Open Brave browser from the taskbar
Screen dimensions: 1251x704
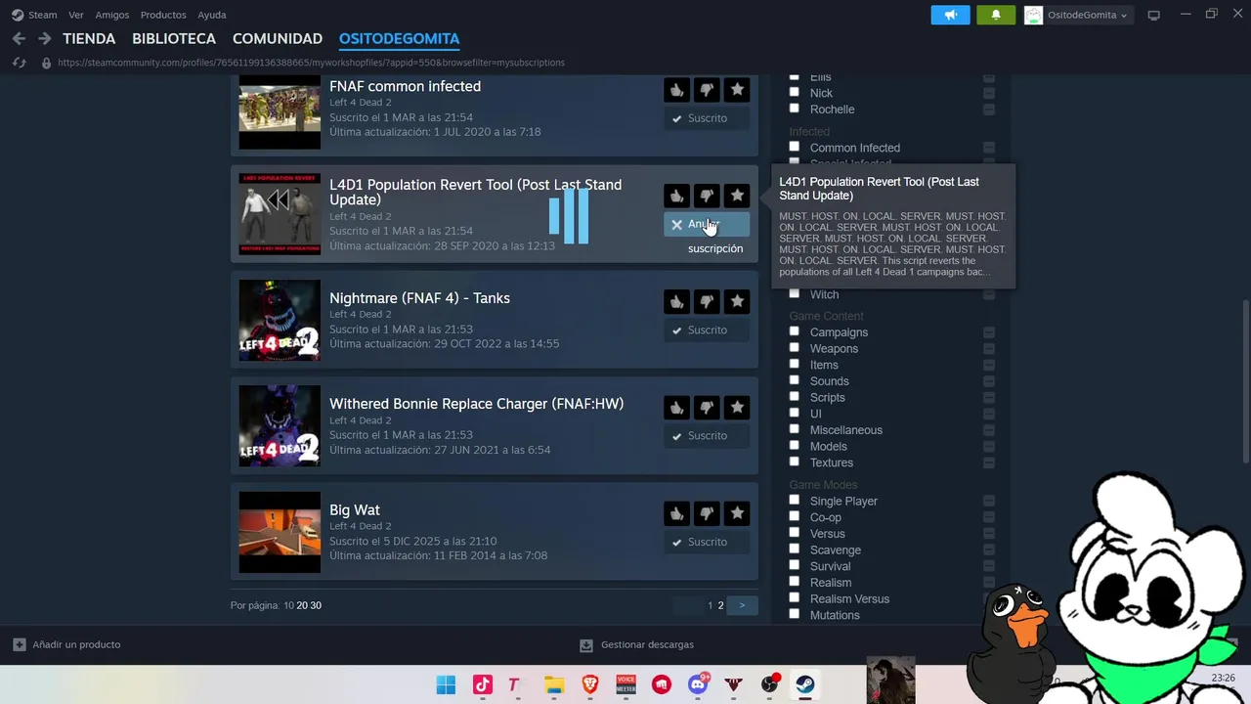[590, 684]
